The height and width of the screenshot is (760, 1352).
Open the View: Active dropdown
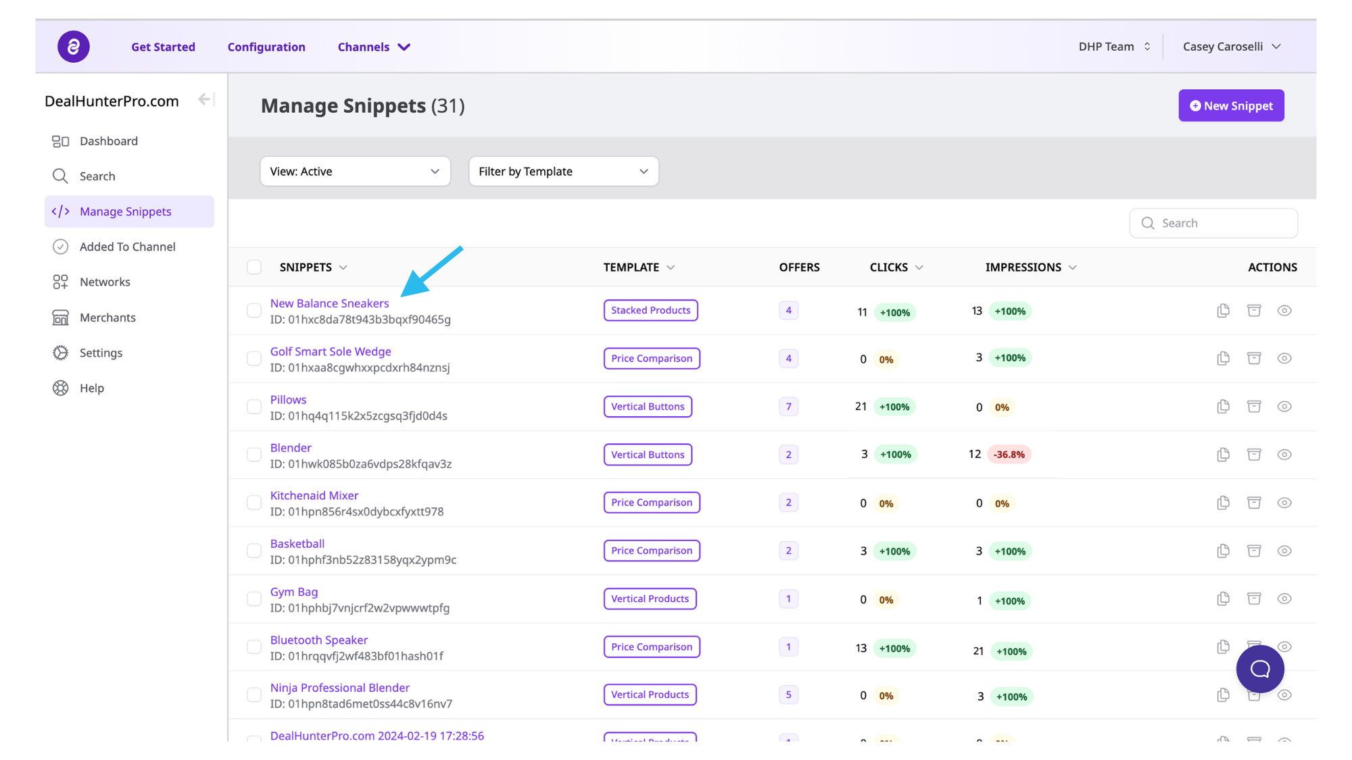[355, 172]
